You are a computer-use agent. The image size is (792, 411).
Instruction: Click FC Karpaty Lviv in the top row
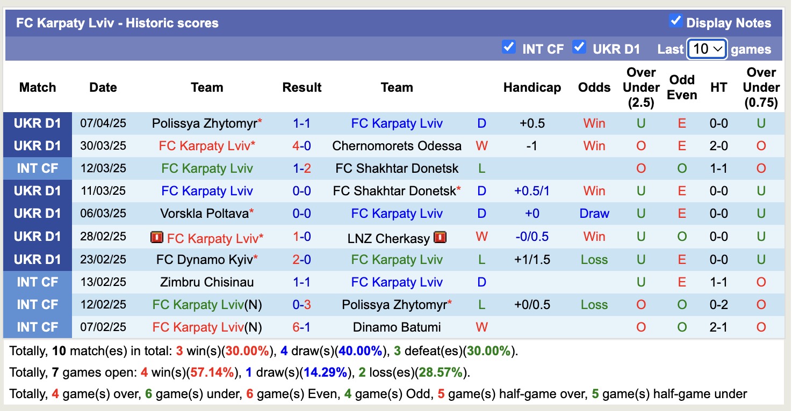[397, 122]
